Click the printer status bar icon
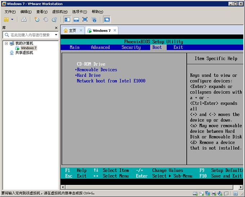Screen dimensions: 245x197 point(214,194)
